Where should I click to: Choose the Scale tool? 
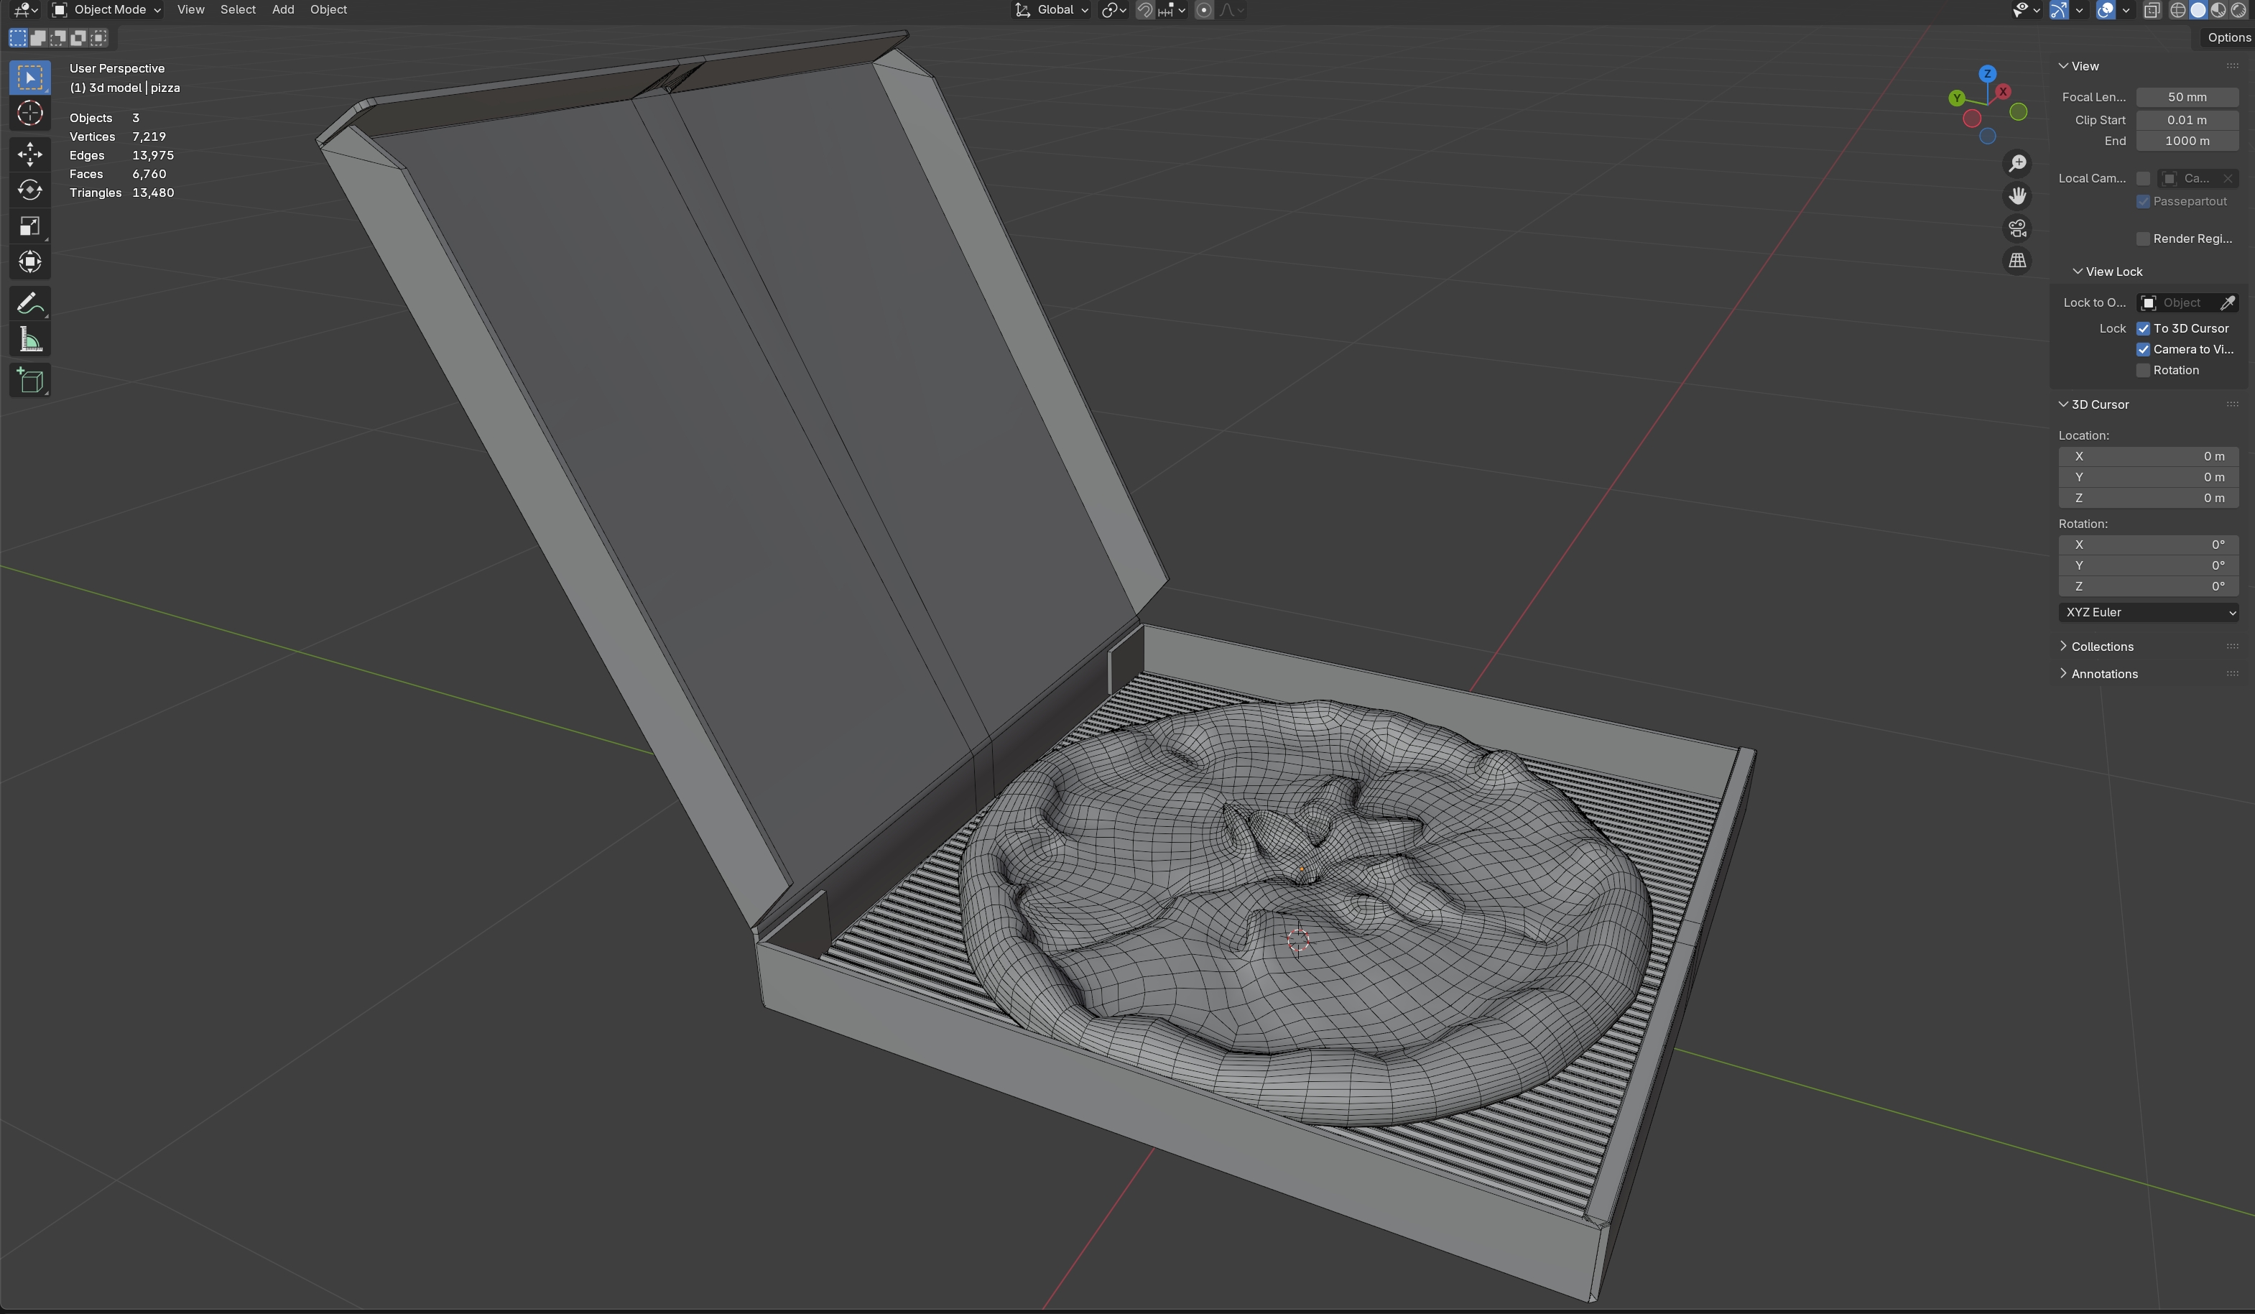click(29, 226)
